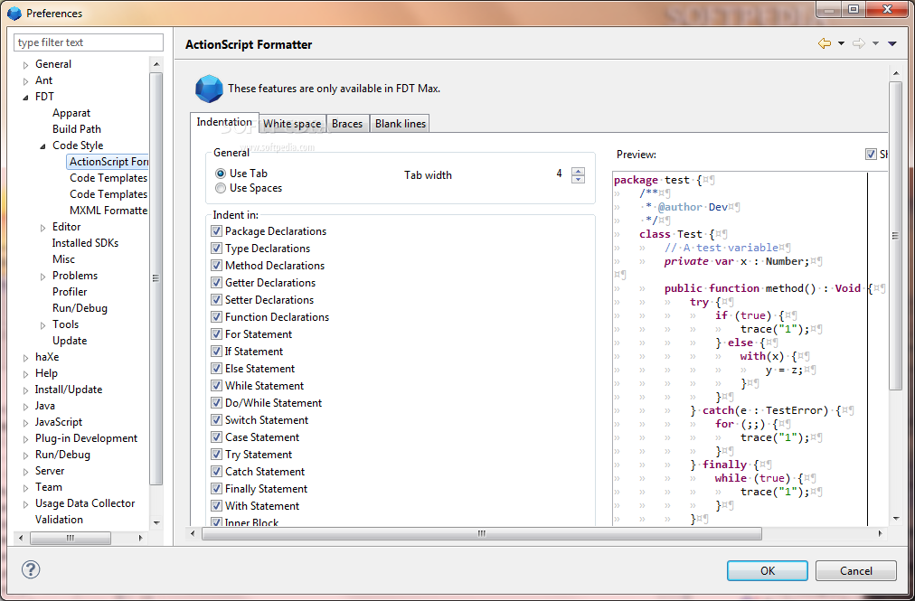Select Validation tree item
Screen dimensions: 915x601
(x=59, y=520)
